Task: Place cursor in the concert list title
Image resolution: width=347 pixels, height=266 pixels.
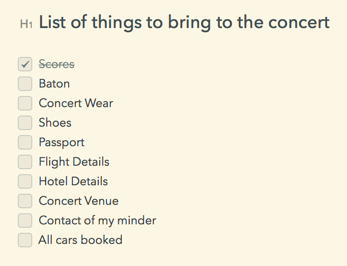Action: (185, 23)
